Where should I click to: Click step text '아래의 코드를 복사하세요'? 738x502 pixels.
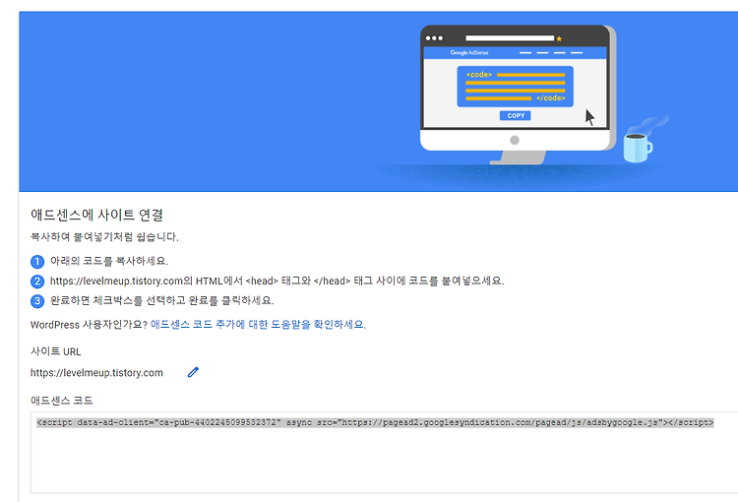tap(109, 261)
